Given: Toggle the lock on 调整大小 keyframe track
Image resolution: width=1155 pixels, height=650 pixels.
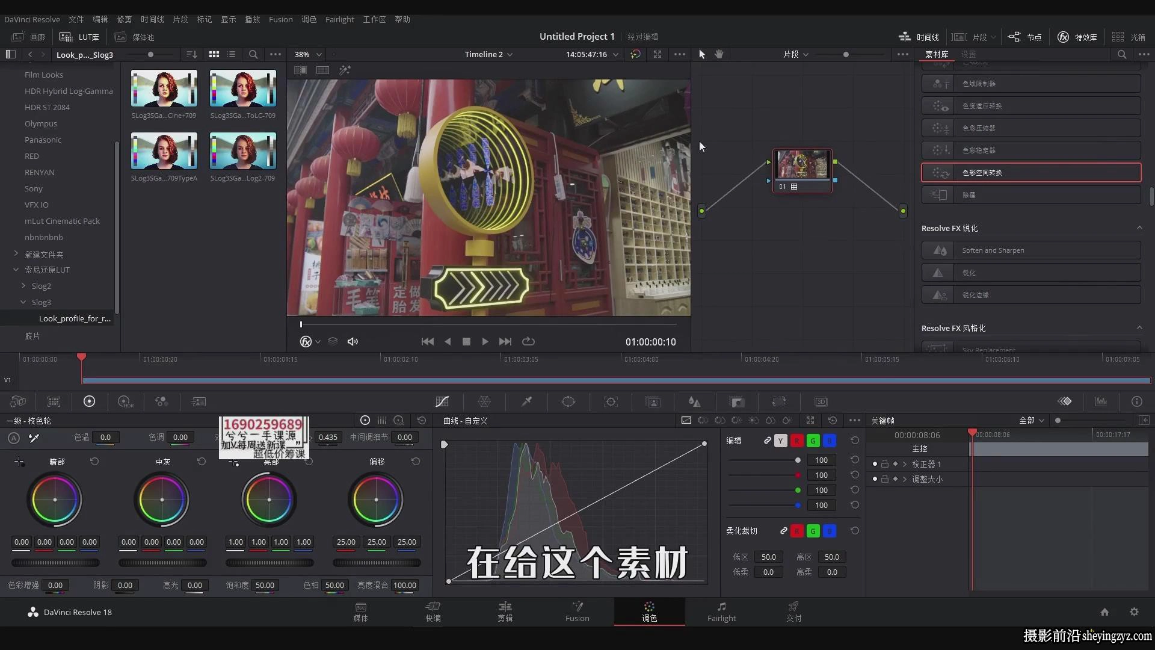Looking at the screenshot, I should (885, 479).
